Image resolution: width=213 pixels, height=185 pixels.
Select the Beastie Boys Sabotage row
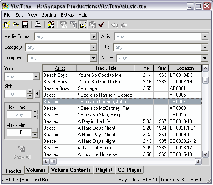tap(122, 88)
